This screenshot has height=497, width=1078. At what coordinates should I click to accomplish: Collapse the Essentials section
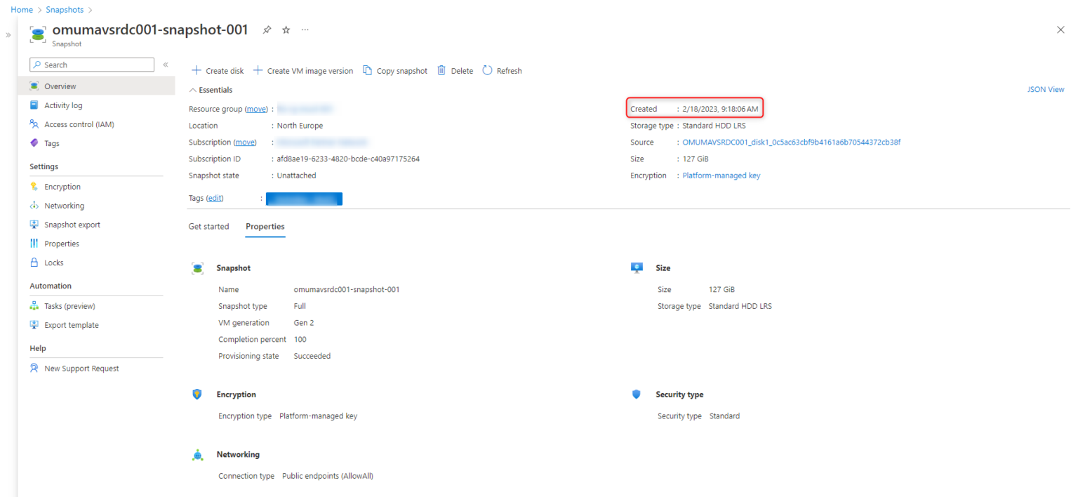click(211, 90)
